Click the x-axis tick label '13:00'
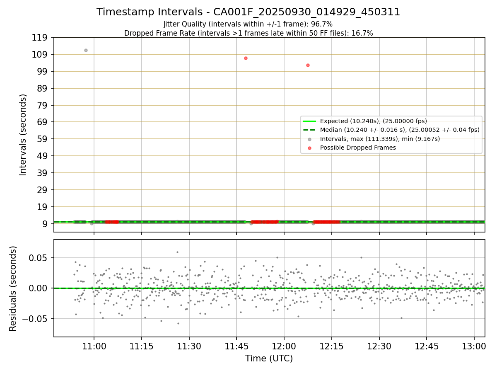Viewport: 497px width, 373px height. click(x=474, y=346)
